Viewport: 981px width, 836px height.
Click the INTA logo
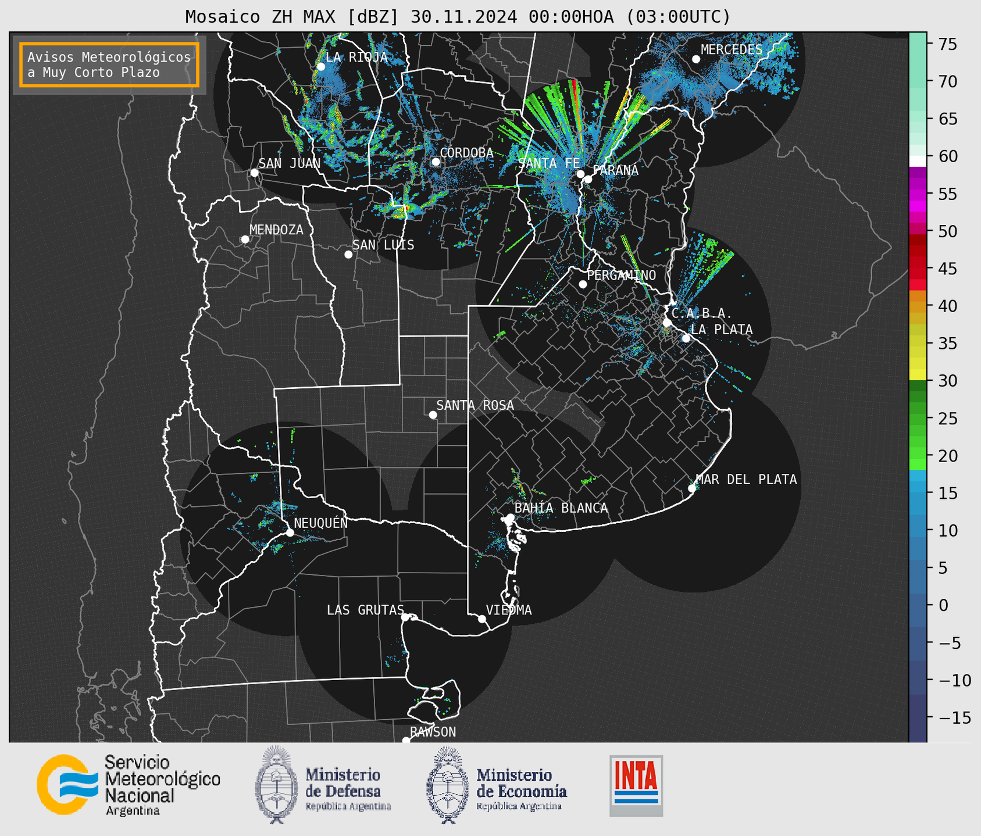(636, 785)
